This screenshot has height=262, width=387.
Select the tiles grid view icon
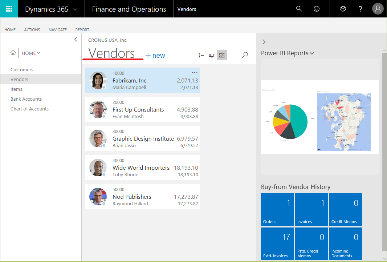pos(222,55)
